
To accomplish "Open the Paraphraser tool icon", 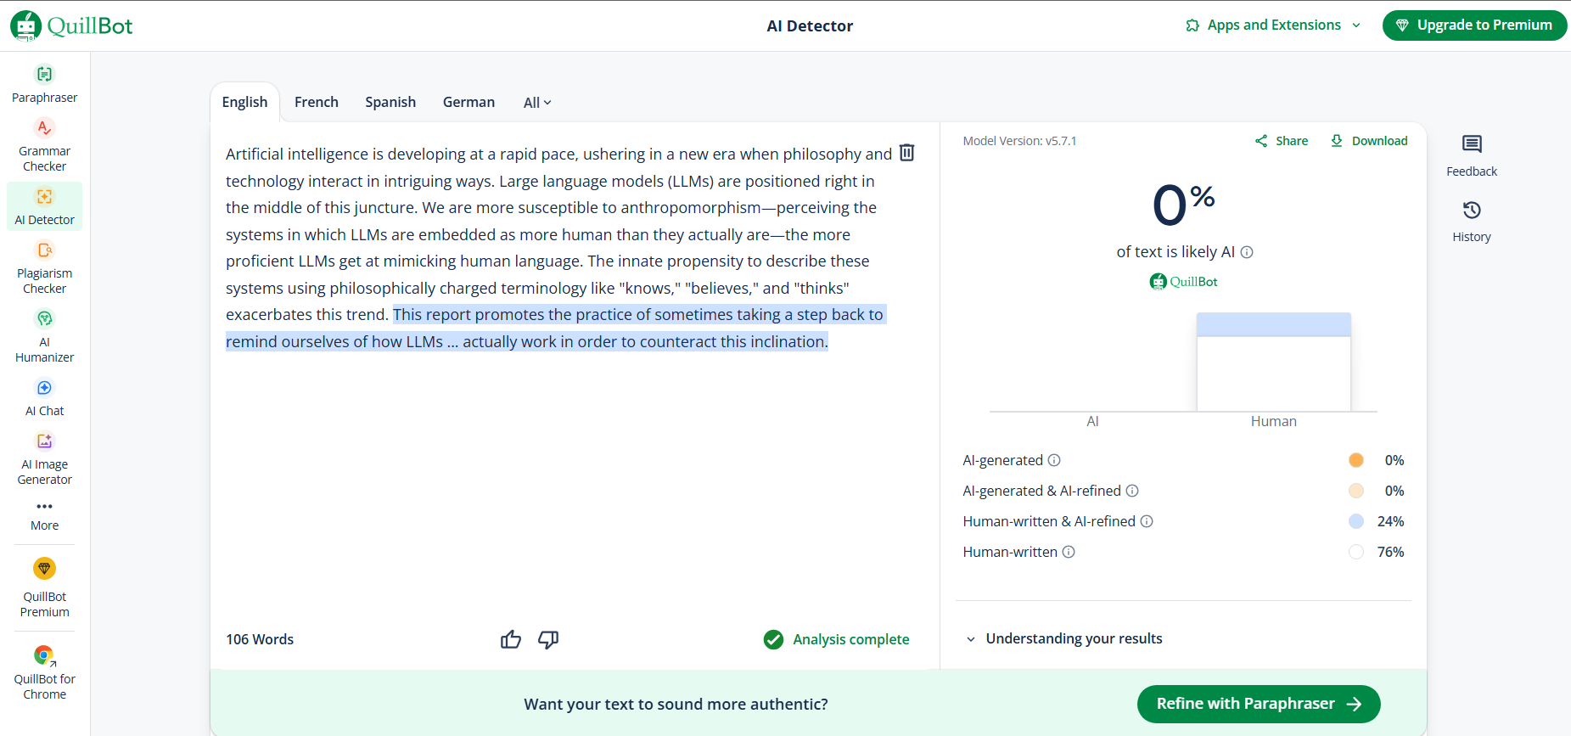I will [x=44, y=75].
